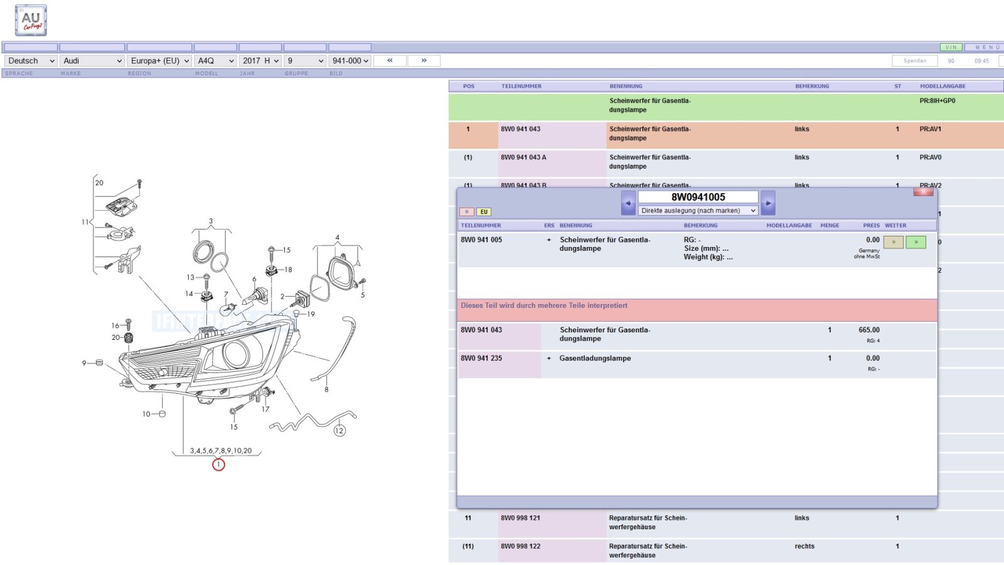Click the green » button in 8W0 941 005 row
The image size is (1004, 565).
click(x=916, y=242)
